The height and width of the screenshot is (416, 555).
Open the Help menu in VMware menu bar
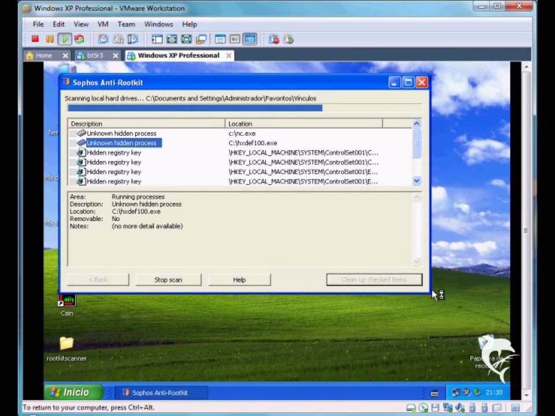190,24
